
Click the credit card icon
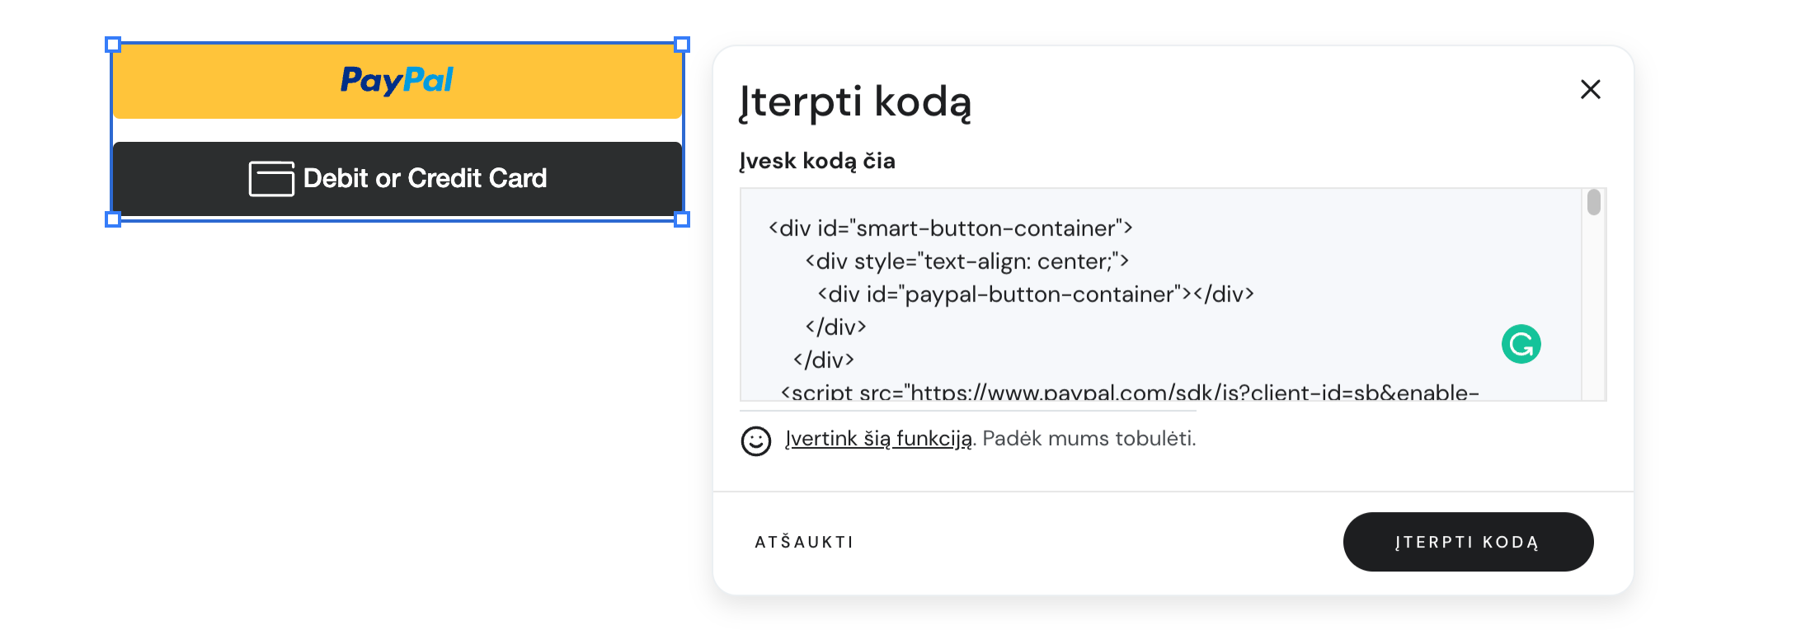[271, 178]
